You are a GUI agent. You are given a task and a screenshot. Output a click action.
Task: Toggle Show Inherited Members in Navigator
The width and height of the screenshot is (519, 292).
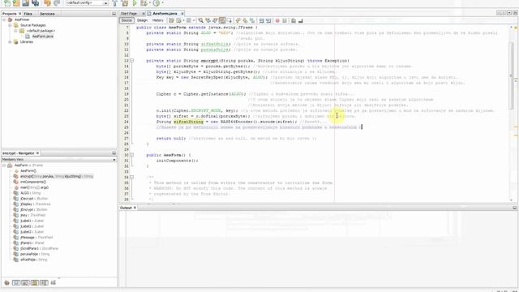pyautogui.click(x=6, y=283)
